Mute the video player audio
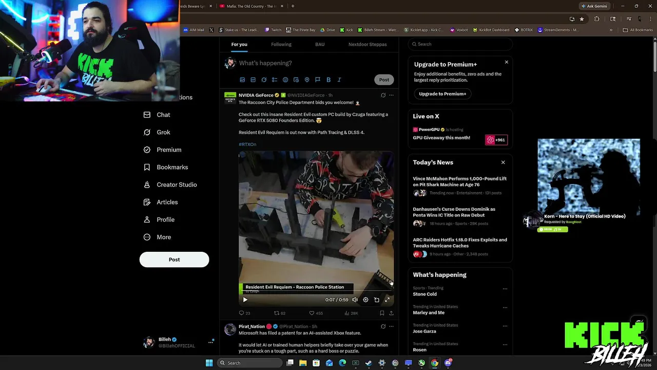 click(x=355, y=300)
